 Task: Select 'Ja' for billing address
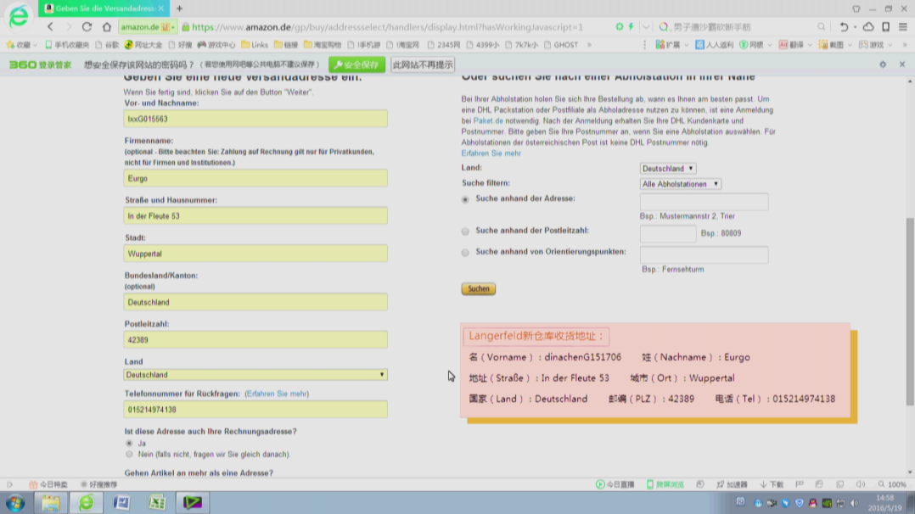click(x=129, y=444)
